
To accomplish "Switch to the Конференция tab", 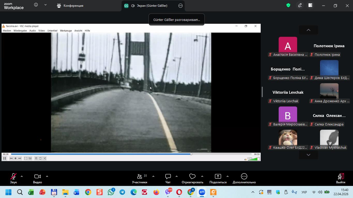I will point(70,6).
